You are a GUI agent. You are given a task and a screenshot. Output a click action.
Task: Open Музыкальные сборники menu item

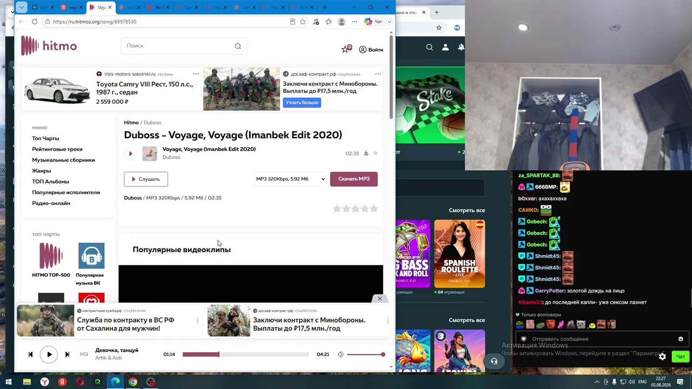[x=63, y=160]
